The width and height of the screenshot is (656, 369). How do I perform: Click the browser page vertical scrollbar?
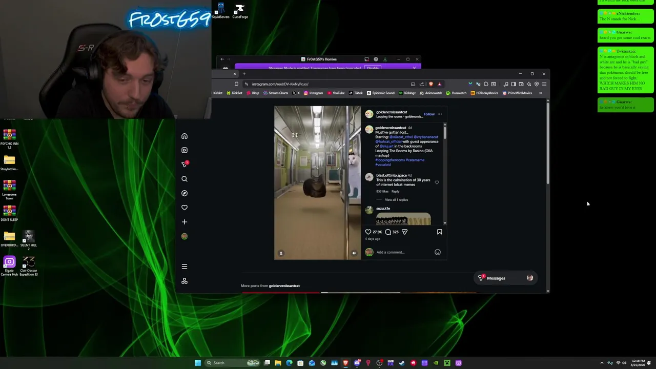tap(547, 143)
